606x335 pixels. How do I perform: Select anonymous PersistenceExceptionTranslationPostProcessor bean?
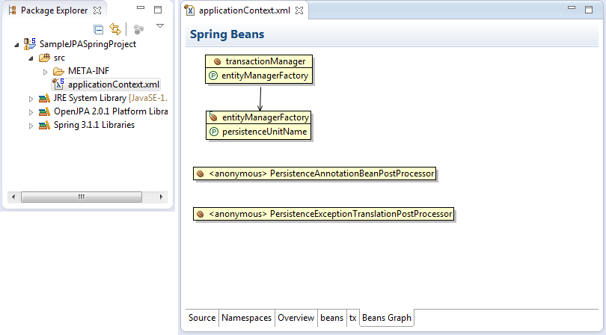coord(323,214)
